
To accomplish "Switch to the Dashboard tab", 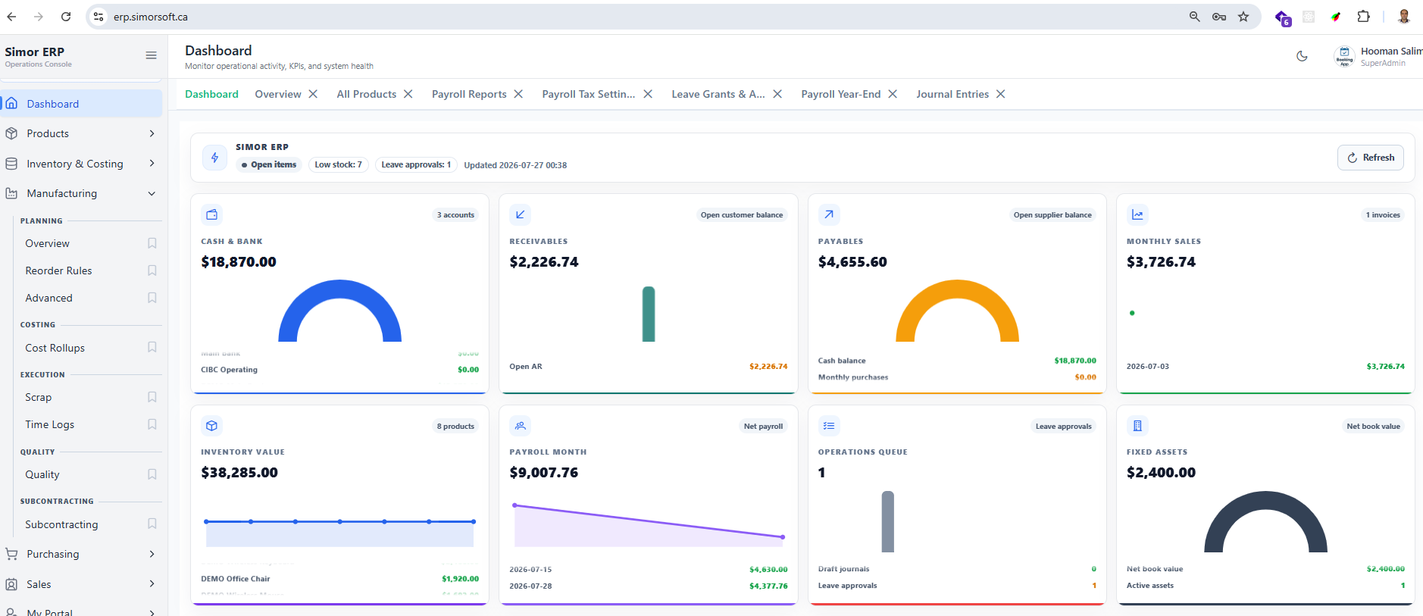I will 211,94.
